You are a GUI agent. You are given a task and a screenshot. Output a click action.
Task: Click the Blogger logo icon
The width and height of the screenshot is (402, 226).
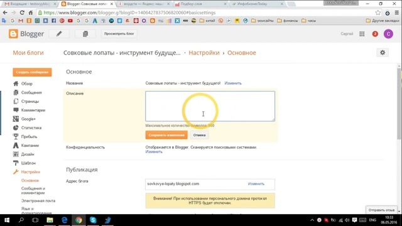tap(13, 34)
